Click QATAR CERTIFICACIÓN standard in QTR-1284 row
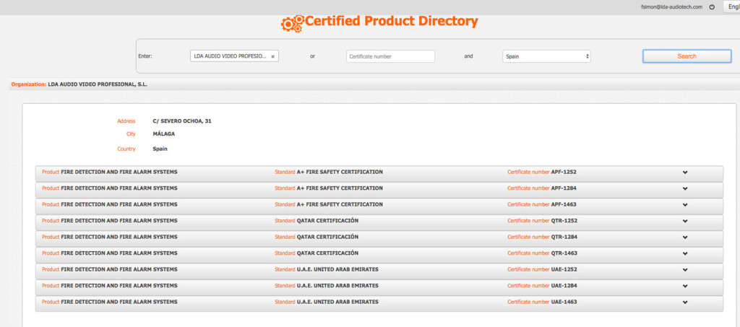 pyautogui.click(x=327, y=237)
